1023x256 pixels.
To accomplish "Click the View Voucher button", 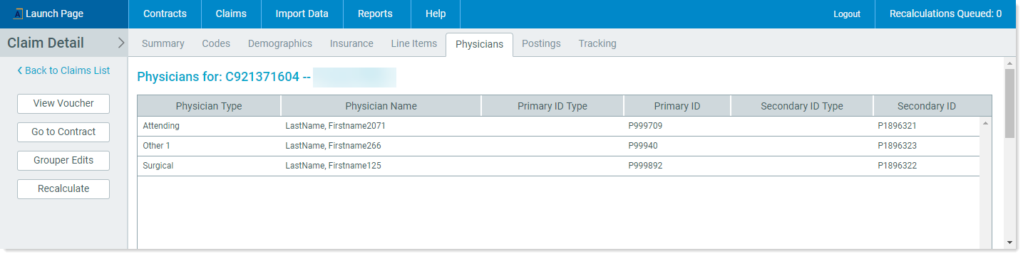I will click(63, 103).
